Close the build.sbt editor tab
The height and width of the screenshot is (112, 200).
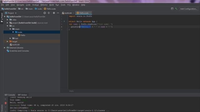click(73, 13)
